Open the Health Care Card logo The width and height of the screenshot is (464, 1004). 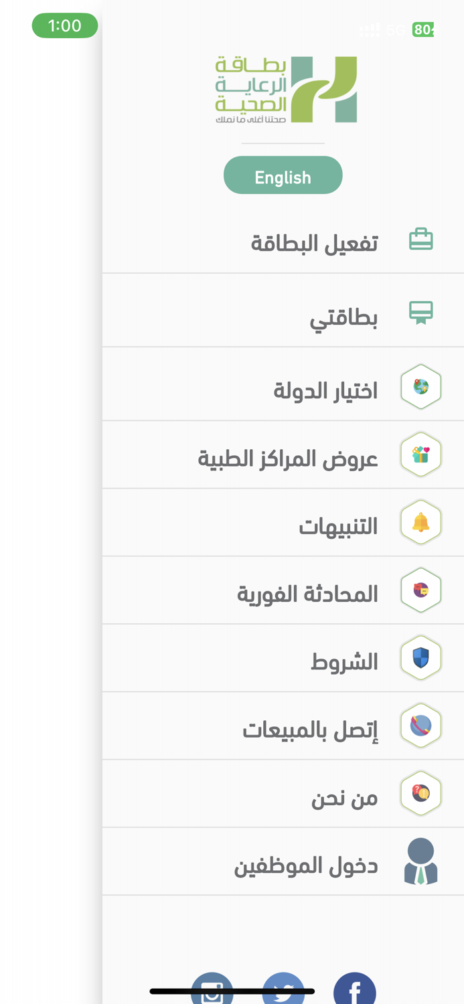pyautogui.click(x=283, y=88)
